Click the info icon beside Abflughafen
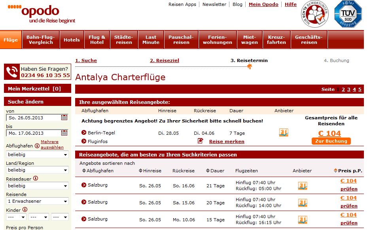373x230 pixels. coord(37,146)
